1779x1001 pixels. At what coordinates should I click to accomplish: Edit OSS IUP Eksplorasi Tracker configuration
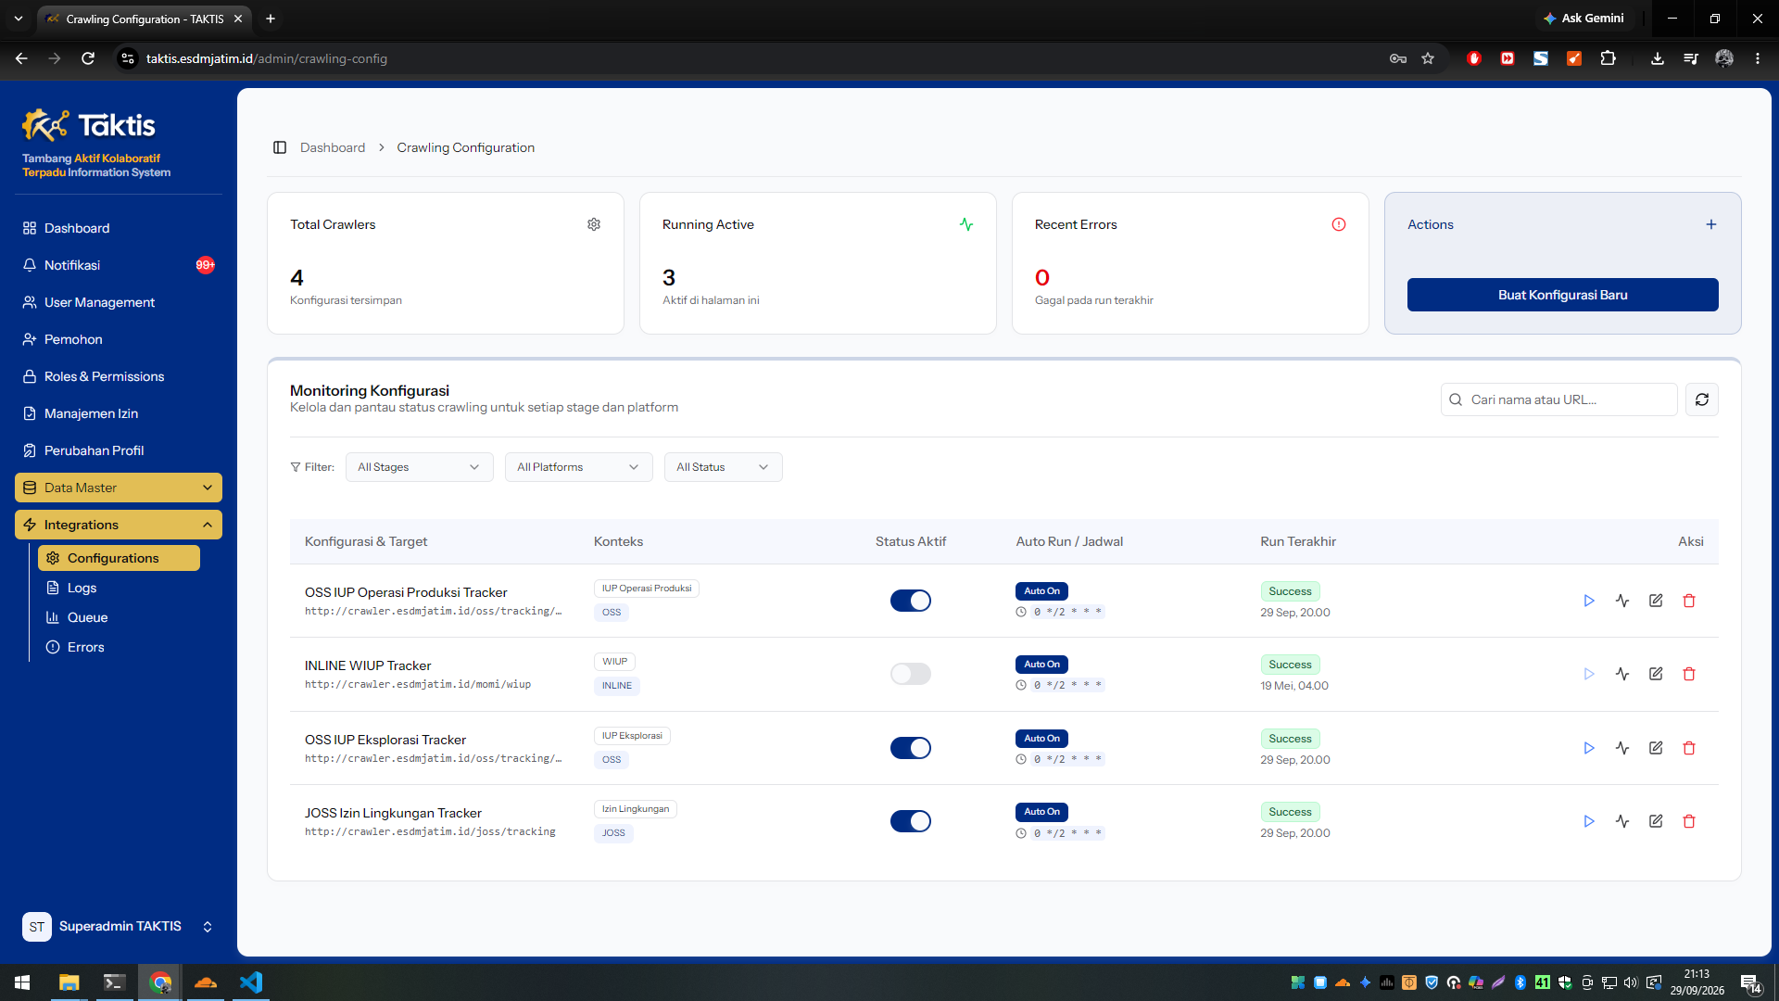click(x=1656, y=748)
